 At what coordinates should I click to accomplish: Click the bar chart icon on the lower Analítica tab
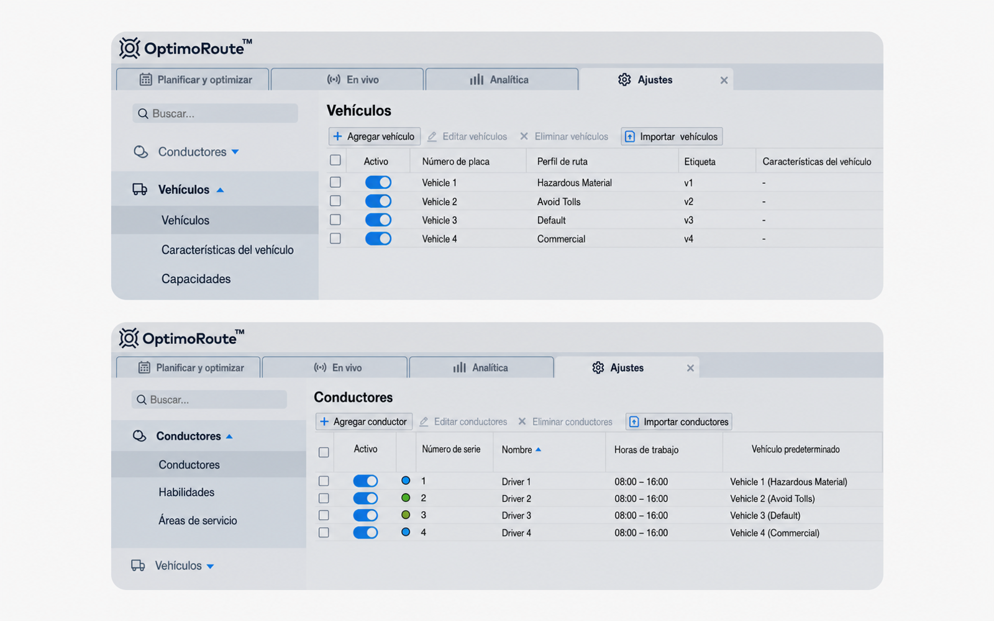(x=459, y=368)
